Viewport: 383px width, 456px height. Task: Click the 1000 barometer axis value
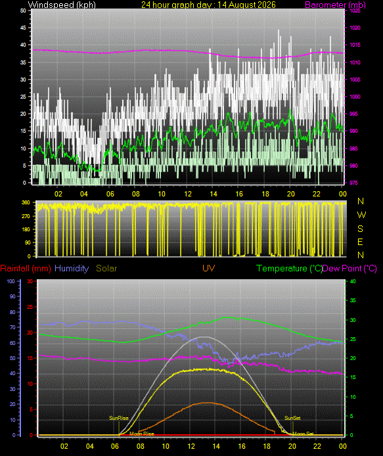[355, 97]
